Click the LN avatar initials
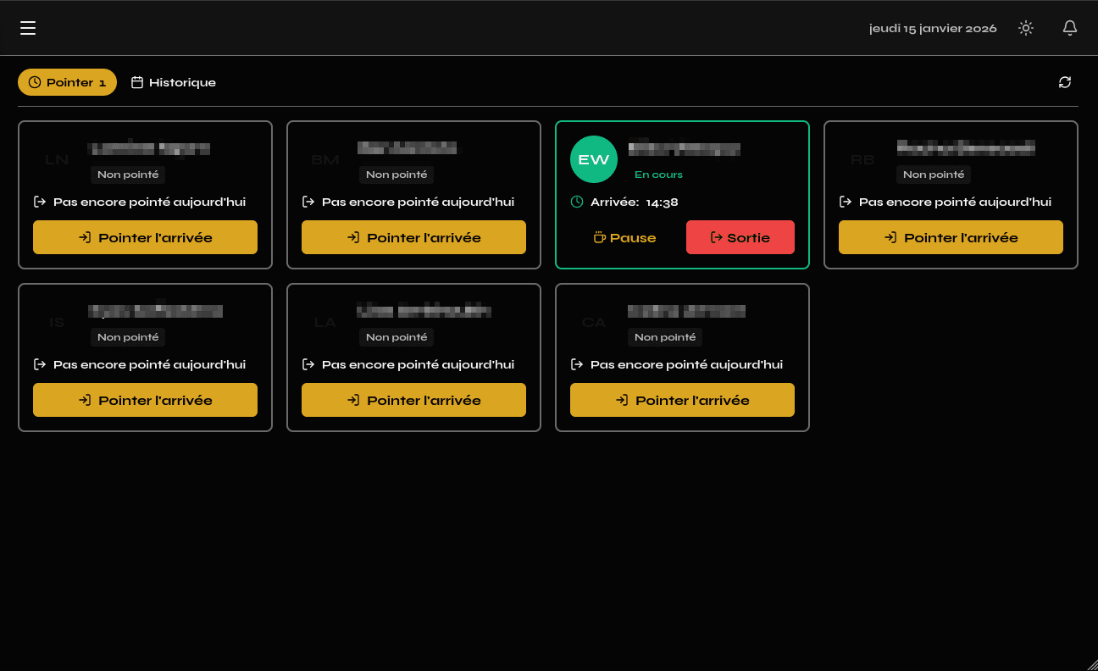 (57, 159)
